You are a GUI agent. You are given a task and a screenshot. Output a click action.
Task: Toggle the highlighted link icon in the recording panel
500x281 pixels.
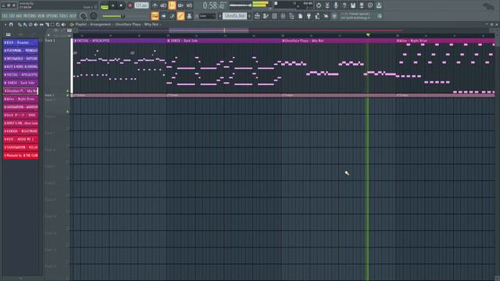point(180,16)
